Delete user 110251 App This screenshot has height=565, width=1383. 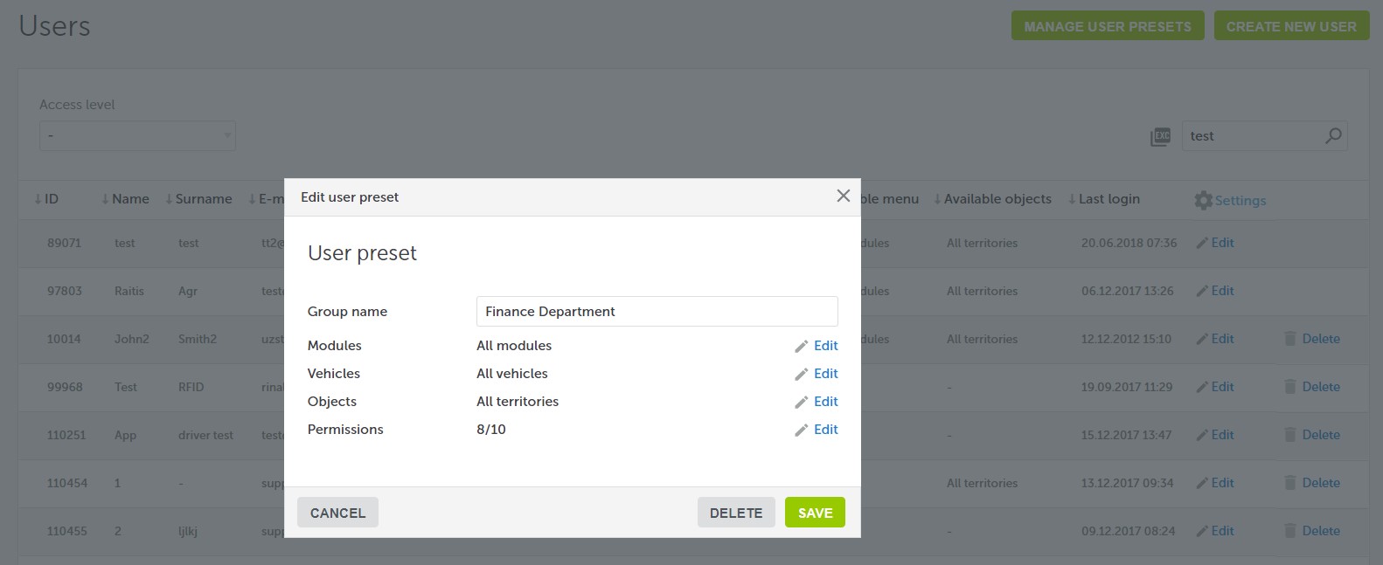pyautogui.click(x=1320, y=435)
